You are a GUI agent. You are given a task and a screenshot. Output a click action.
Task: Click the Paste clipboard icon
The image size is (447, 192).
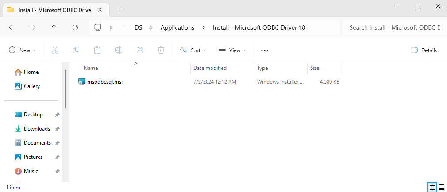tap(97, 50)
